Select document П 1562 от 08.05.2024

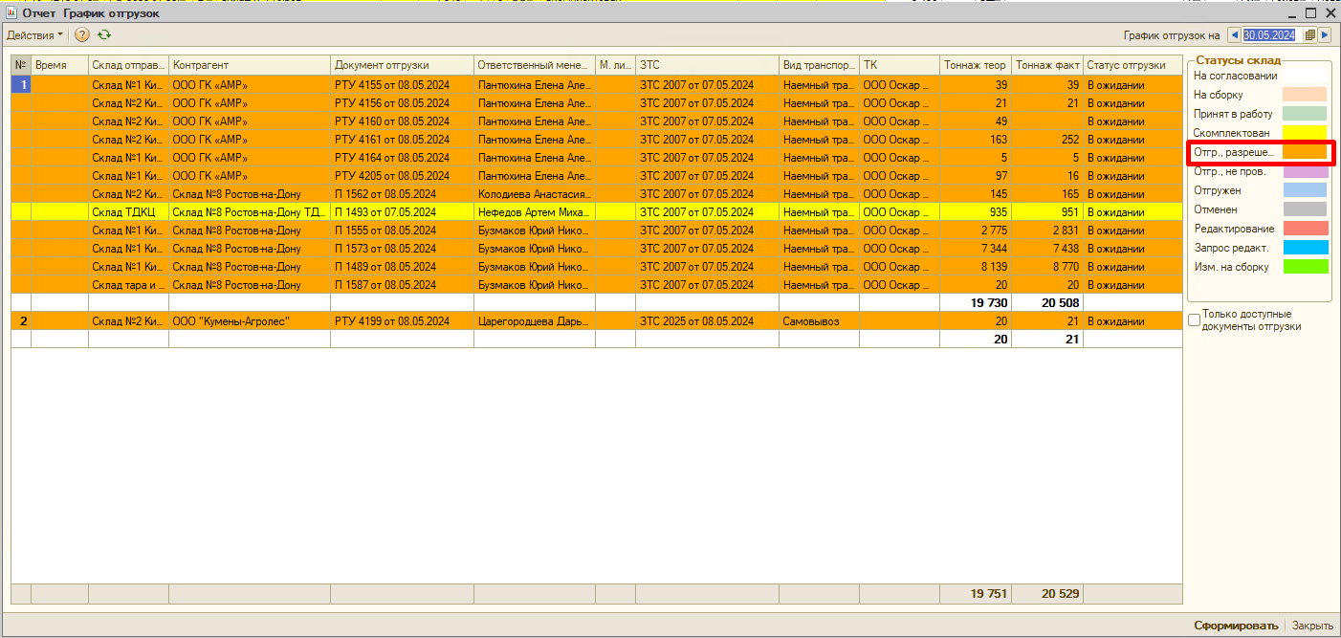(403, 194)
